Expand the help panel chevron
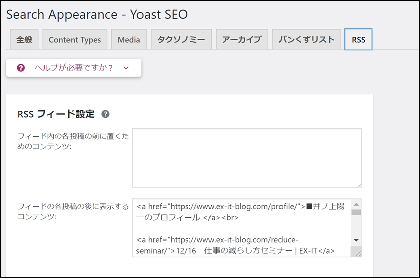Screen dimensions: 420x278 [x=126, y=68]
